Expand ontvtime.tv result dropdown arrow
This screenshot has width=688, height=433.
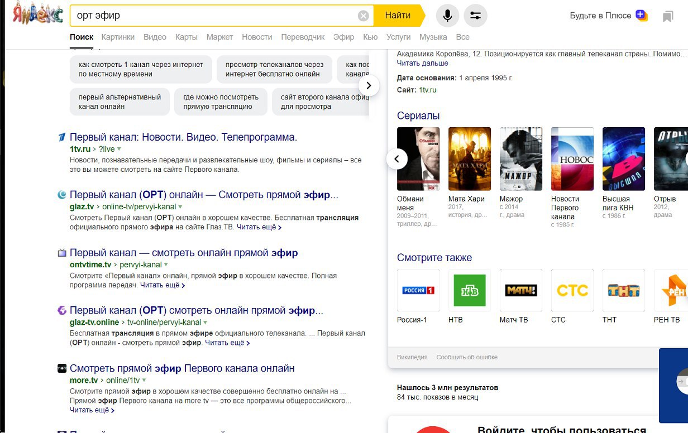coord(166,265)
